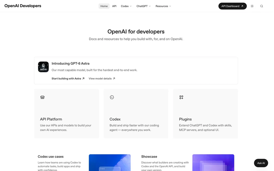Click the blue Codex use cases thumbnail
The width and height of the screenshot is (274, 171).
point(110,163)
